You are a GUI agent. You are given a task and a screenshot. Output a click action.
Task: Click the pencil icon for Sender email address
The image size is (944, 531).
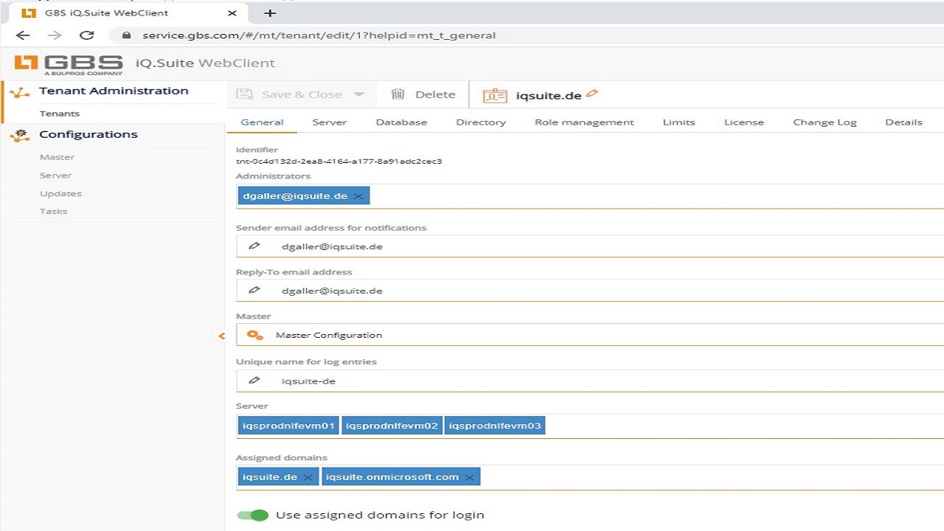click(254, 246)
